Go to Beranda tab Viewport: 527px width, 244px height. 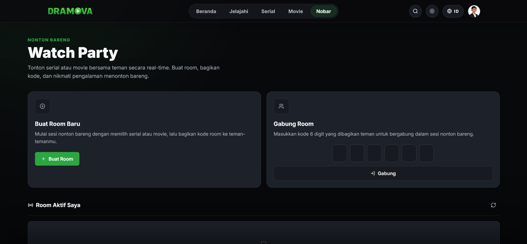point(206,11)
